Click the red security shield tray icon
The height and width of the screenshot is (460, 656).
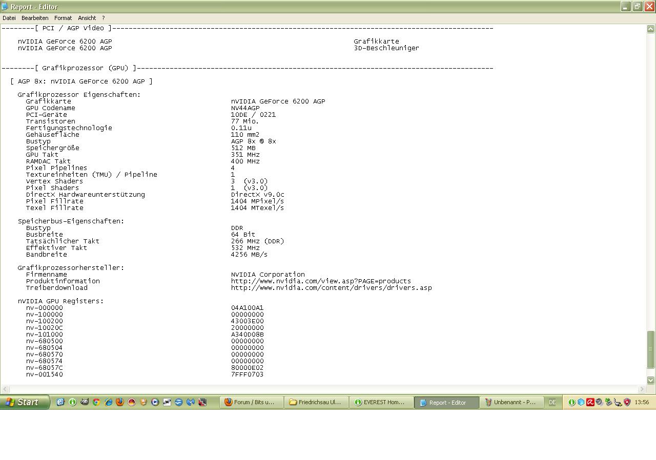pos(627,402)
